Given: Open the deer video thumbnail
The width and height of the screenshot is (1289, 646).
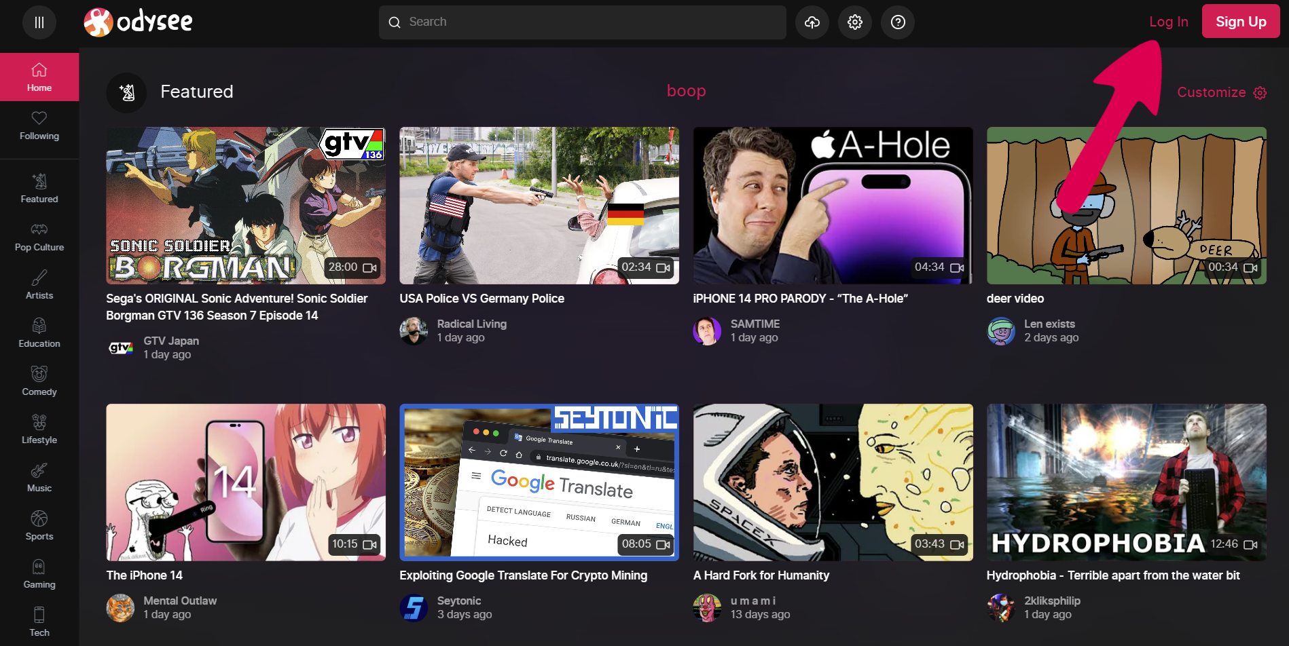Looking at the screenshot, I should tap(1126, 206).
